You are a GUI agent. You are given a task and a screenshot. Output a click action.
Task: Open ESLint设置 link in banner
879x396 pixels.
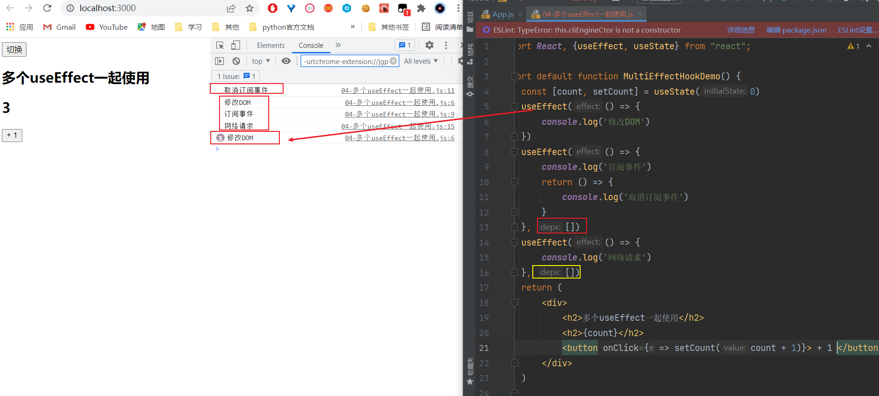tap(858, 30)
